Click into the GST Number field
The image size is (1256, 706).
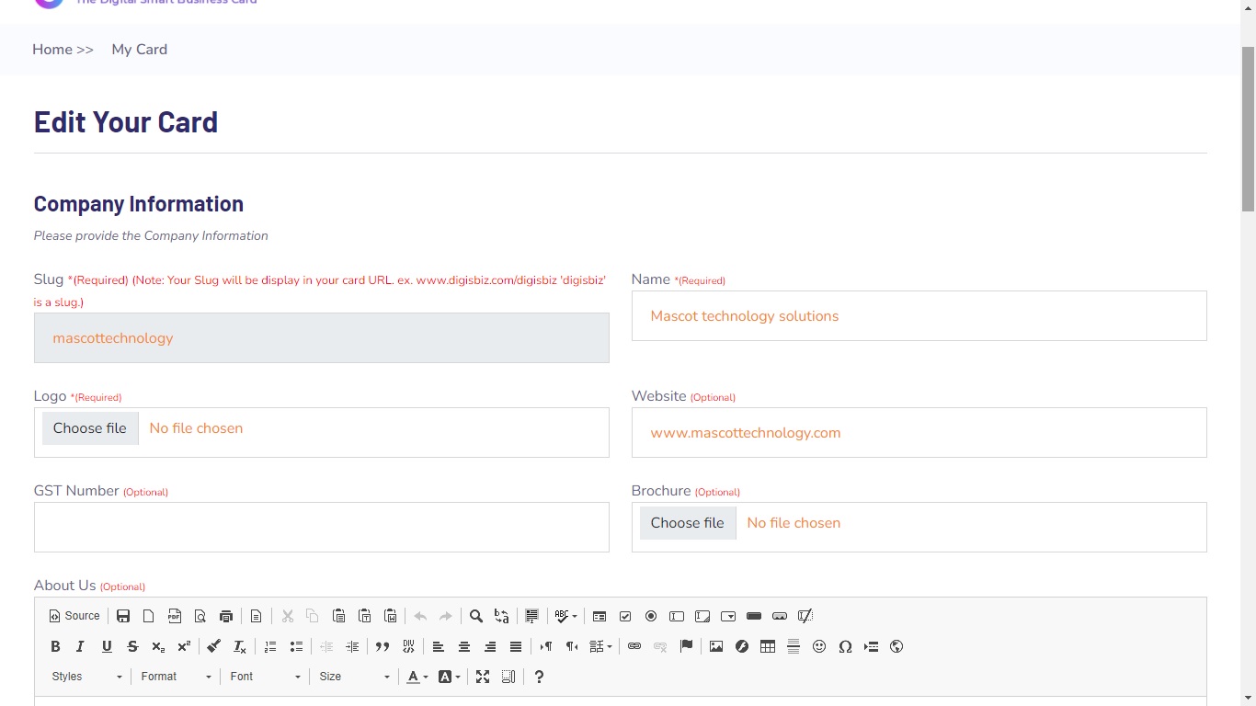click(x=322, y=528)
